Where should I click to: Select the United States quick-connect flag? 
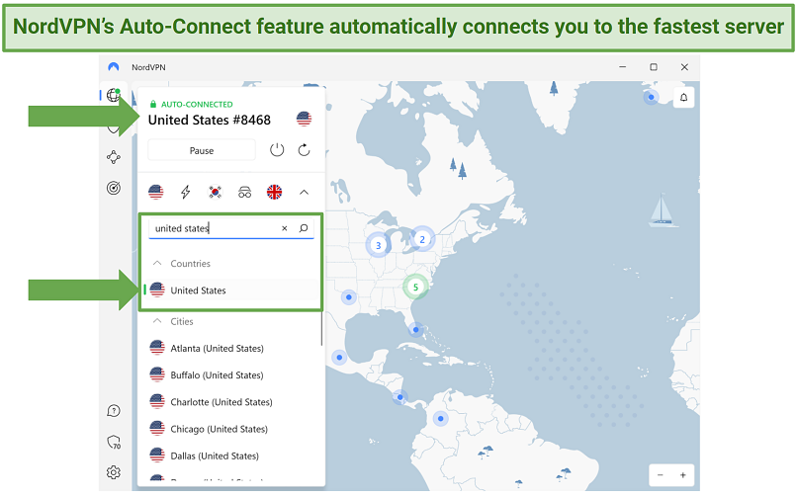(156, 192)
